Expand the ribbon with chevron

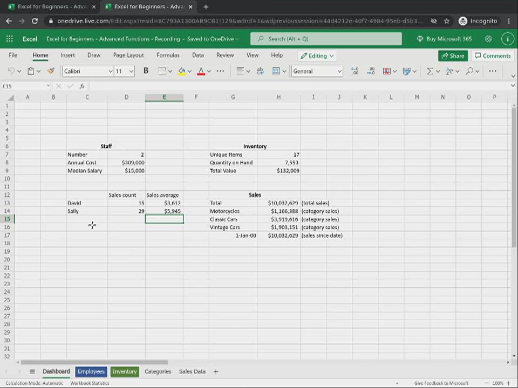(x=513, y=76)
